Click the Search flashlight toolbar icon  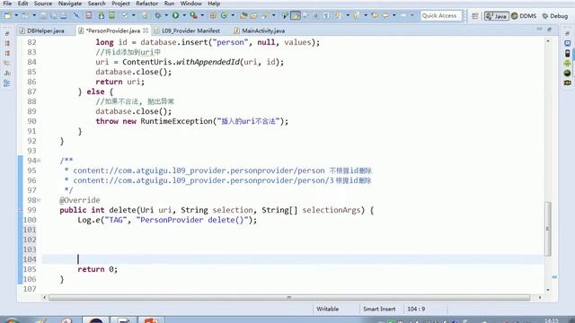(265, 16)
